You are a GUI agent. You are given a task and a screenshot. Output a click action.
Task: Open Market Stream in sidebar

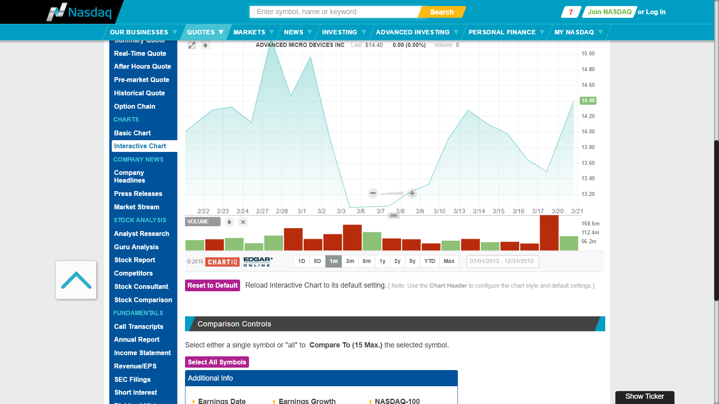[x=136, y=207]
